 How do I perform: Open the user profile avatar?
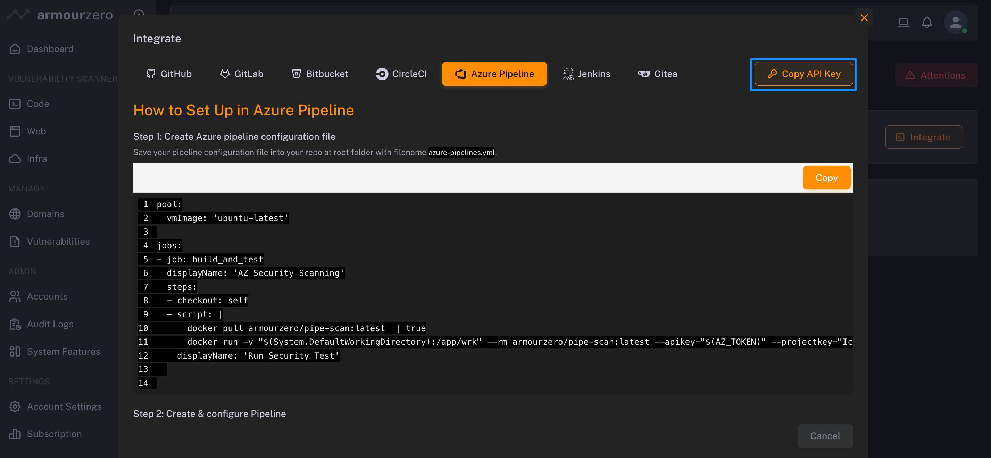point(956,22)
